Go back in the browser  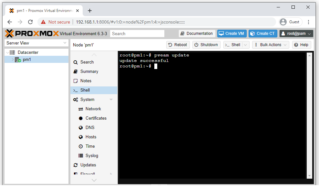[10, 22]
